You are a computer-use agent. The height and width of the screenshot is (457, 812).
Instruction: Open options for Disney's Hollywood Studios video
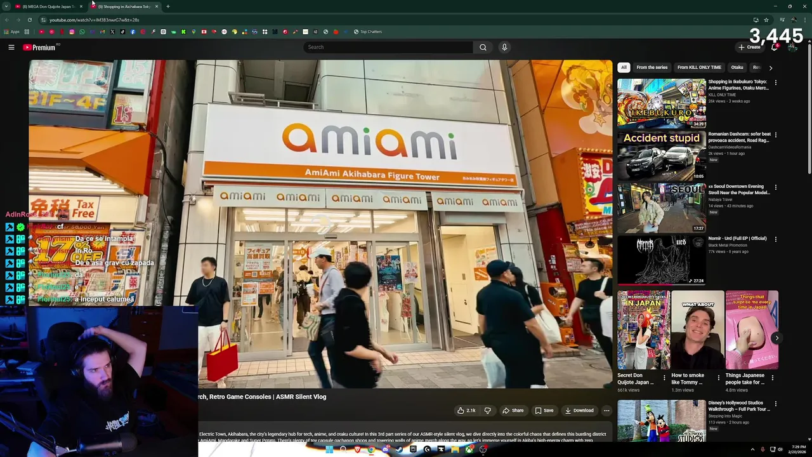(x=775, y=404)
